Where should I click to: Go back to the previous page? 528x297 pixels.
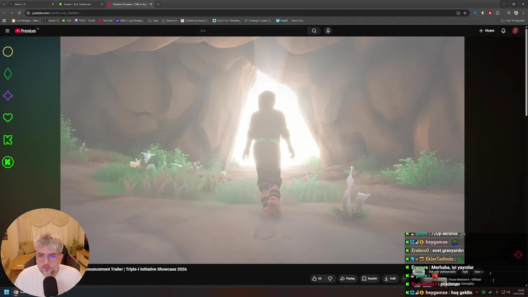pyautogui.click(x=5, y=13)
